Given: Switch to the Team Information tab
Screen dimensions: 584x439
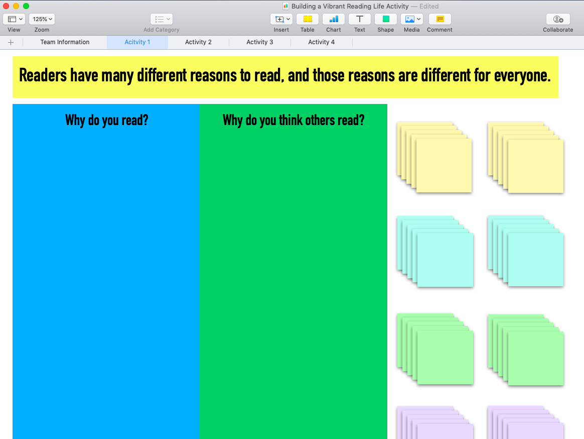Looking at the screenshot, I should (65, 42).
